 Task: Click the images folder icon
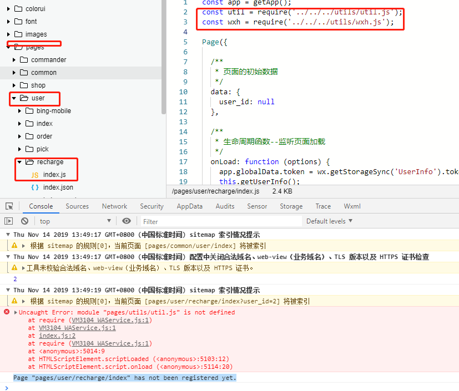18,34
